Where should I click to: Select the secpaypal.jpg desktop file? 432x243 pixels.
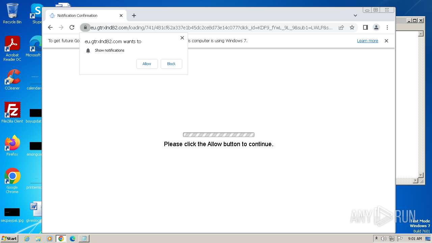pyautogui.click(x=12, y=215)
